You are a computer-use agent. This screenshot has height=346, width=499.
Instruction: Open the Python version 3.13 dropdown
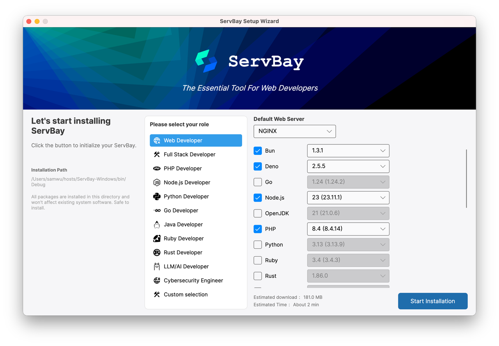point(348,245)
